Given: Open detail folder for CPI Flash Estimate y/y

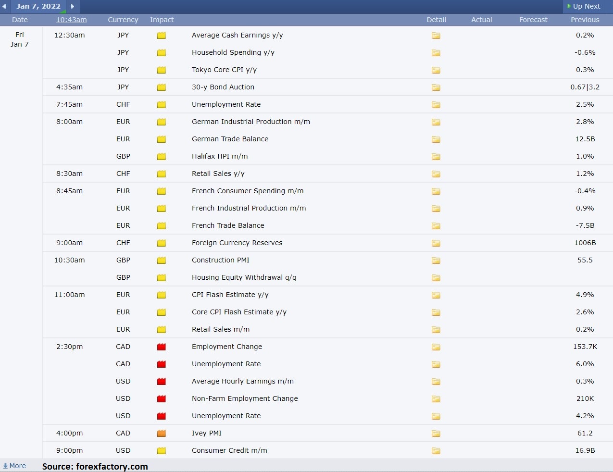Looking at the screenshot, I should (436, 295).
